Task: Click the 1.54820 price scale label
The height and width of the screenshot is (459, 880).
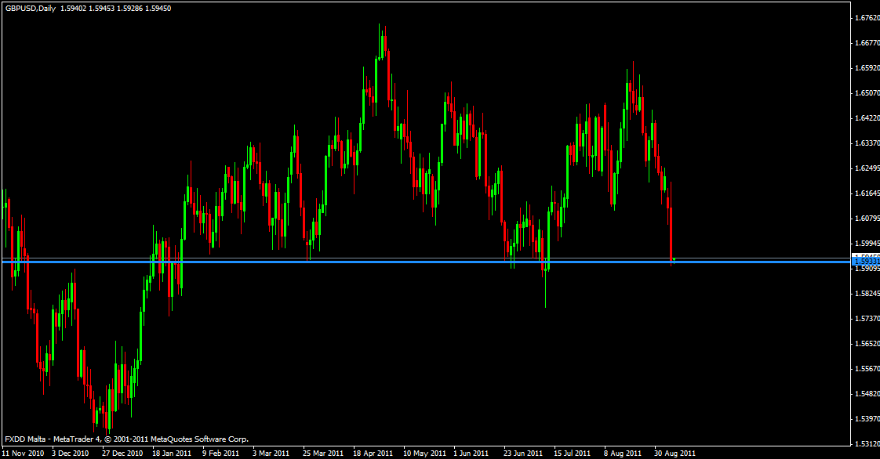Action: pos(867,394)
